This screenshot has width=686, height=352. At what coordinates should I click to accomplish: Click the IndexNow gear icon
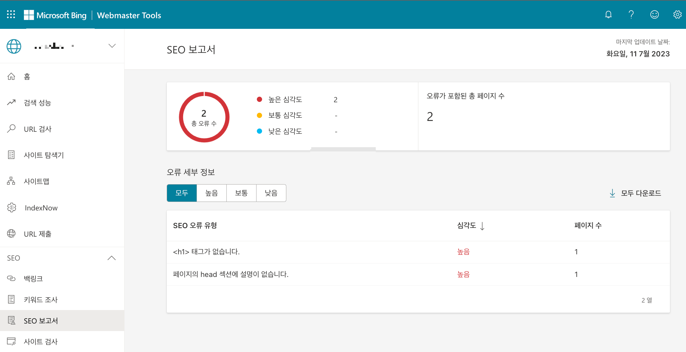[x=11, y=207]
